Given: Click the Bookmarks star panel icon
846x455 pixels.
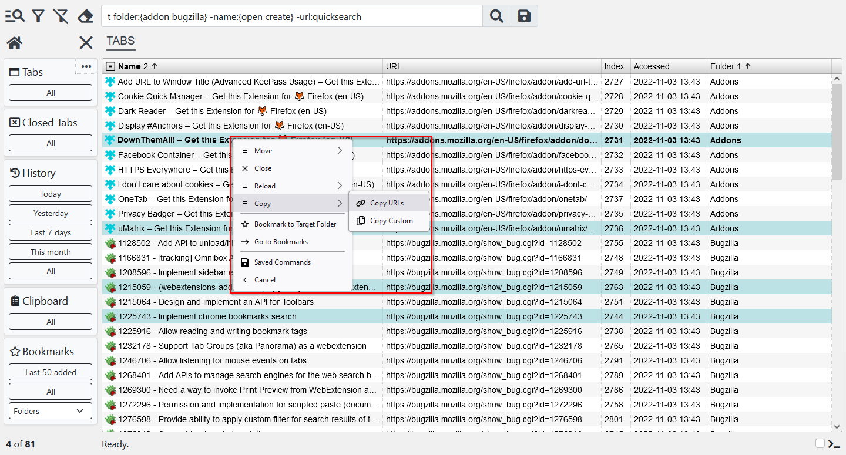Looking at the screenshot, I should point(15,352).
